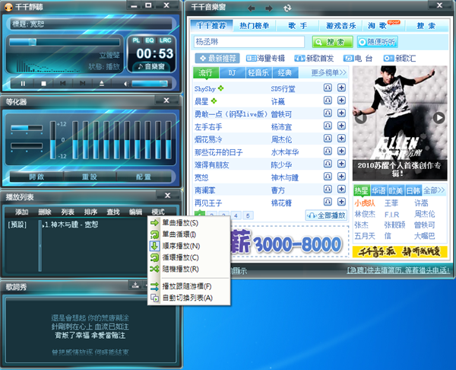Viewport: 456px width, 370px height.
Task: Click the green 搜索 search button
Action: tap(328, 42)
